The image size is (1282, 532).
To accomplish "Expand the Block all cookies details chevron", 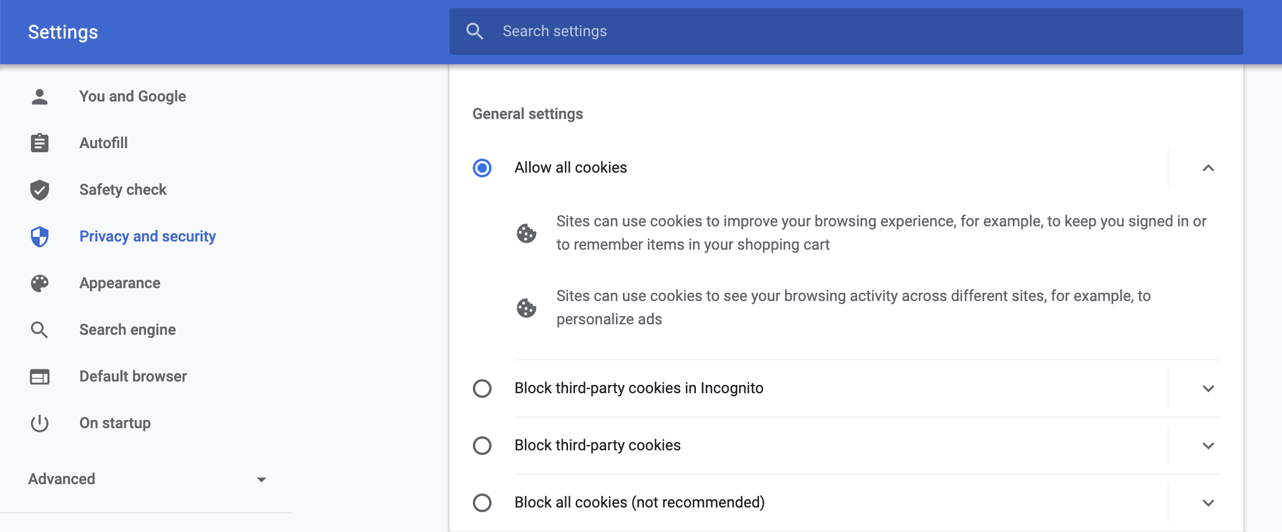I will [1208, 503].
